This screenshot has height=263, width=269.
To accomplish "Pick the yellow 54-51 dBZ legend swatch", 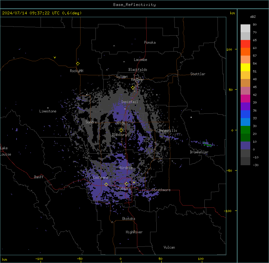I will tap(245, 67).
